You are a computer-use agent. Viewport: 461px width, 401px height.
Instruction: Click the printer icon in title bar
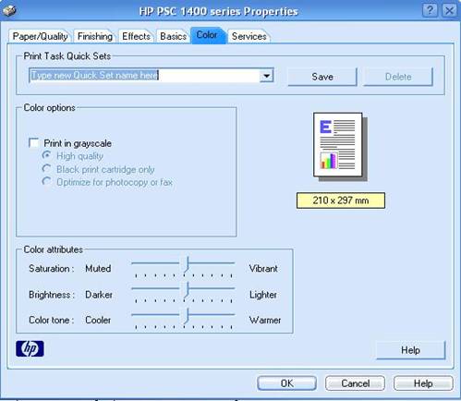[x=9, y=11]
